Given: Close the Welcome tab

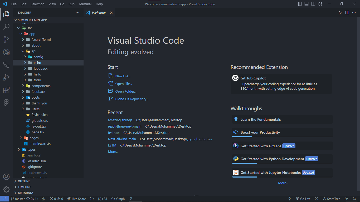Looking at the screenshot, I should (x=111, y=13).
